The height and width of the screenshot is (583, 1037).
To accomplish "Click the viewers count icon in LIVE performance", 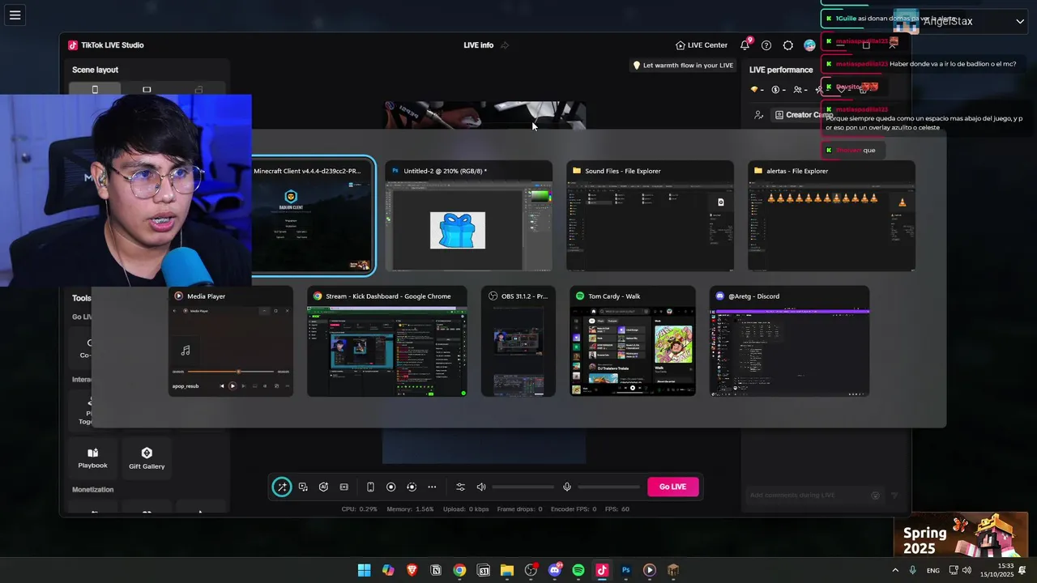I will [798, 90].
